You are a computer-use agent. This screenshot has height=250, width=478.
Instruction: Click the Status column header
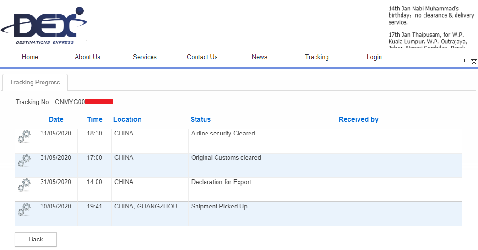(x=201, y=119)
